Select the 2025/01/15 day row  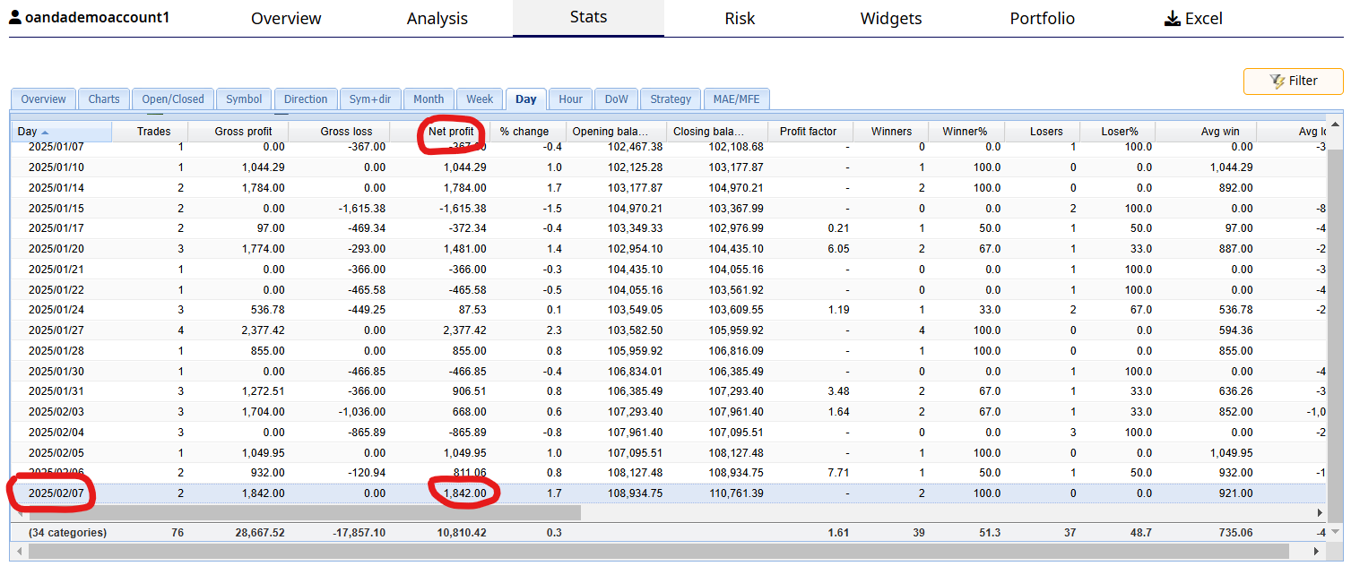point(668,209)
